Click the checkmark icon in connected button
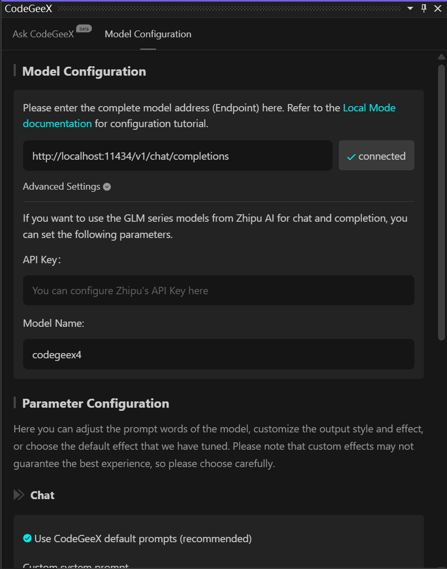 point(351,157)
